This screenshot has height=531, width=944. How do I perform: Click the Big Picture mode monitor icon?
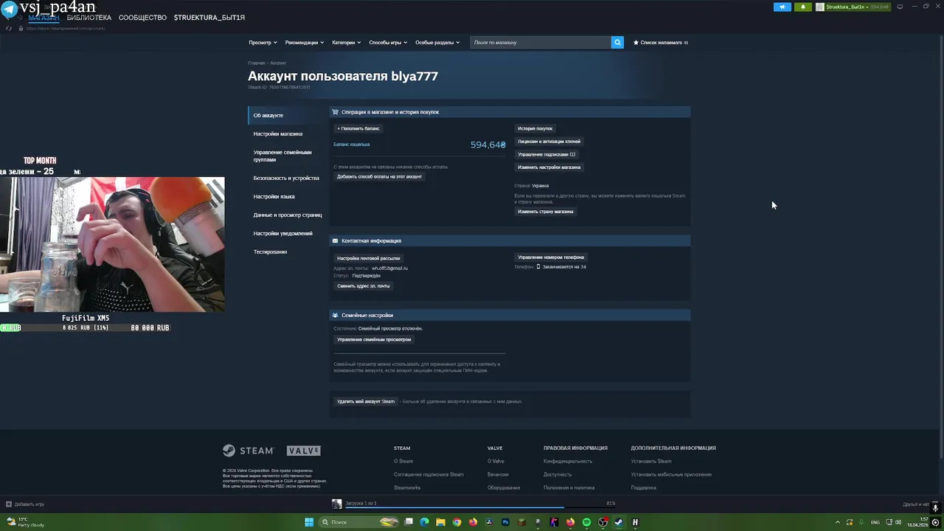tap(900, 7)
